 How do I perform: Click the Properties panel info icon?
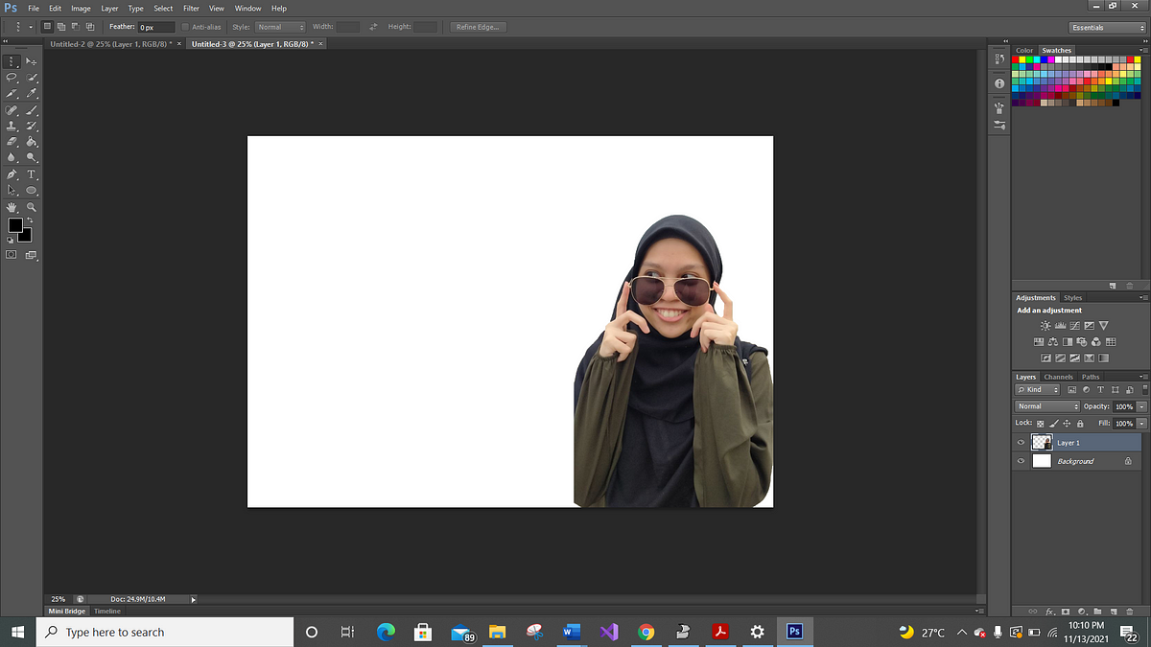999,83
